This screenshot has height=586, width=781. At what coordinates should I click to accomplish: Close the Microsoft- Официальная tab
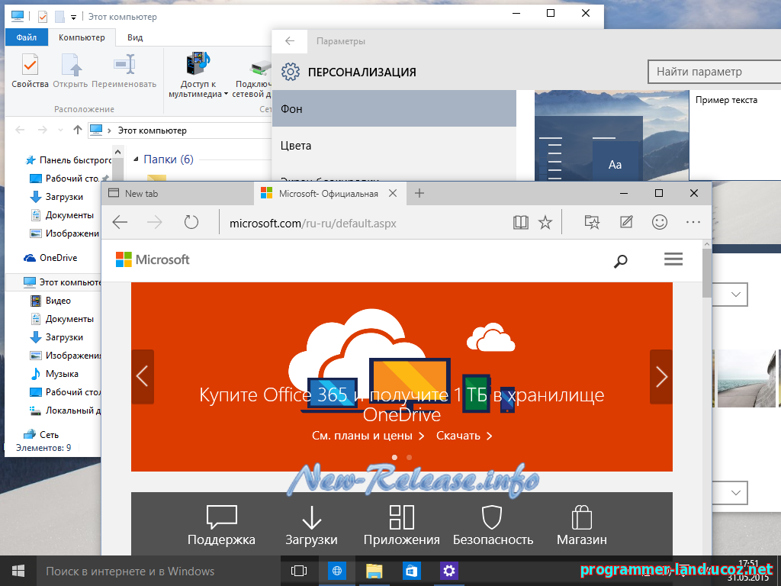[393, 193]
